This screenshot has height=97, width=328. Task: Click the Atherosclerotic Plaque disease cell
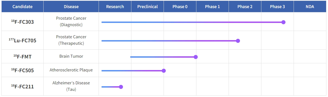tap(71, 70)
